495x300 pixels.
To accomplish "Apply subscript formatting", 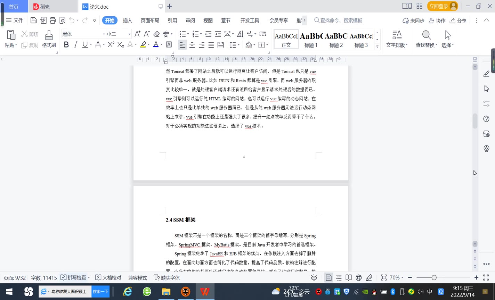I will (121, 44).
